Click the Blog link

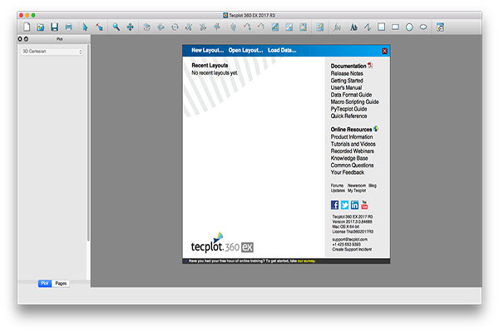373,186
